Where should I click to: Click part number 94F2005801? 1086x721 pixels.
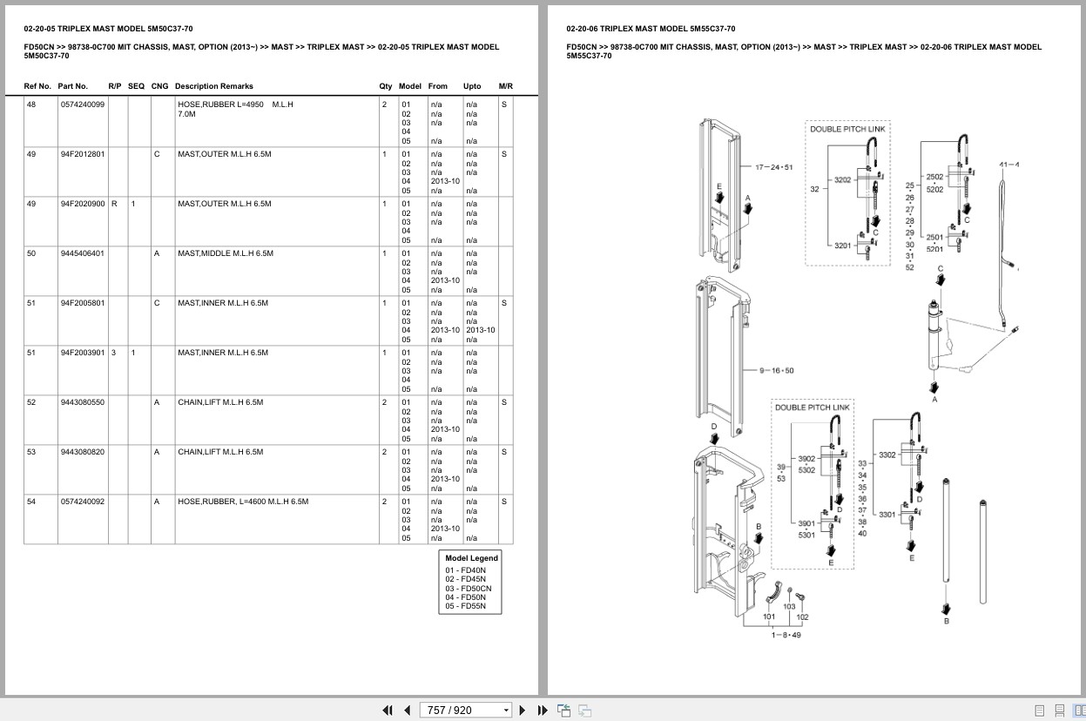tap(83, 303)
